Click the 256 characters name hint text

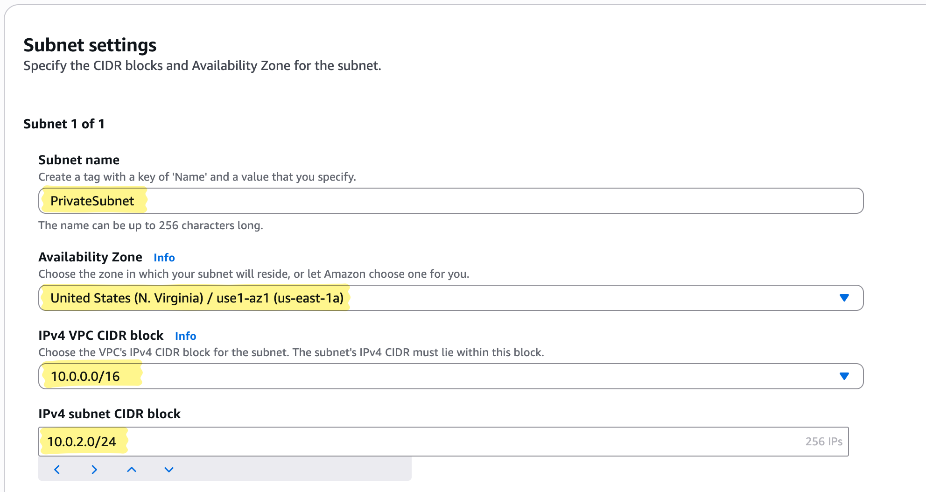pos(150,225)
